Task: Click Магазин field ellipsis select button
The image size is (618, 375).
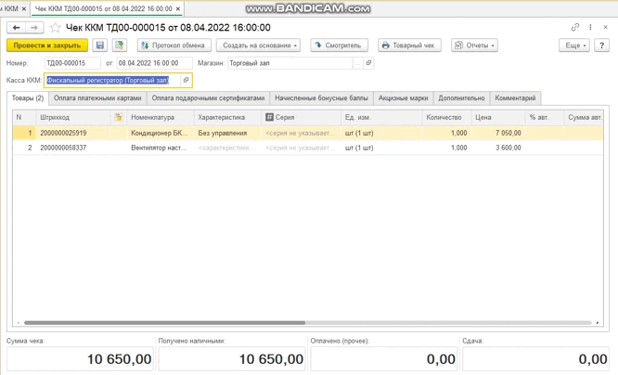Action: (x=357, y=63)
